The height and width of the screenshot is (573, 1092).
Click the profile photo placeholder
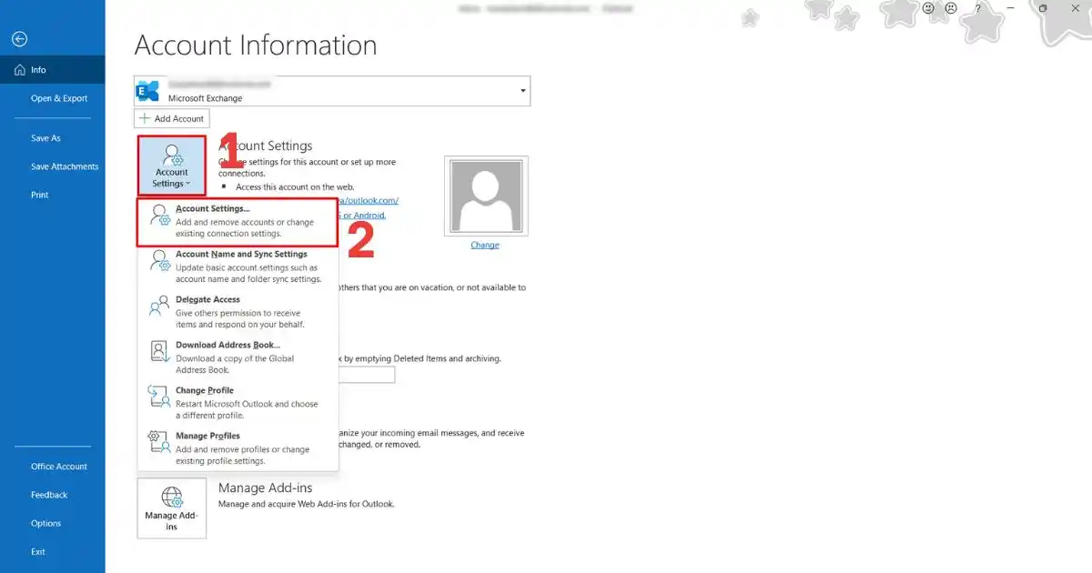tap(486, 196)
